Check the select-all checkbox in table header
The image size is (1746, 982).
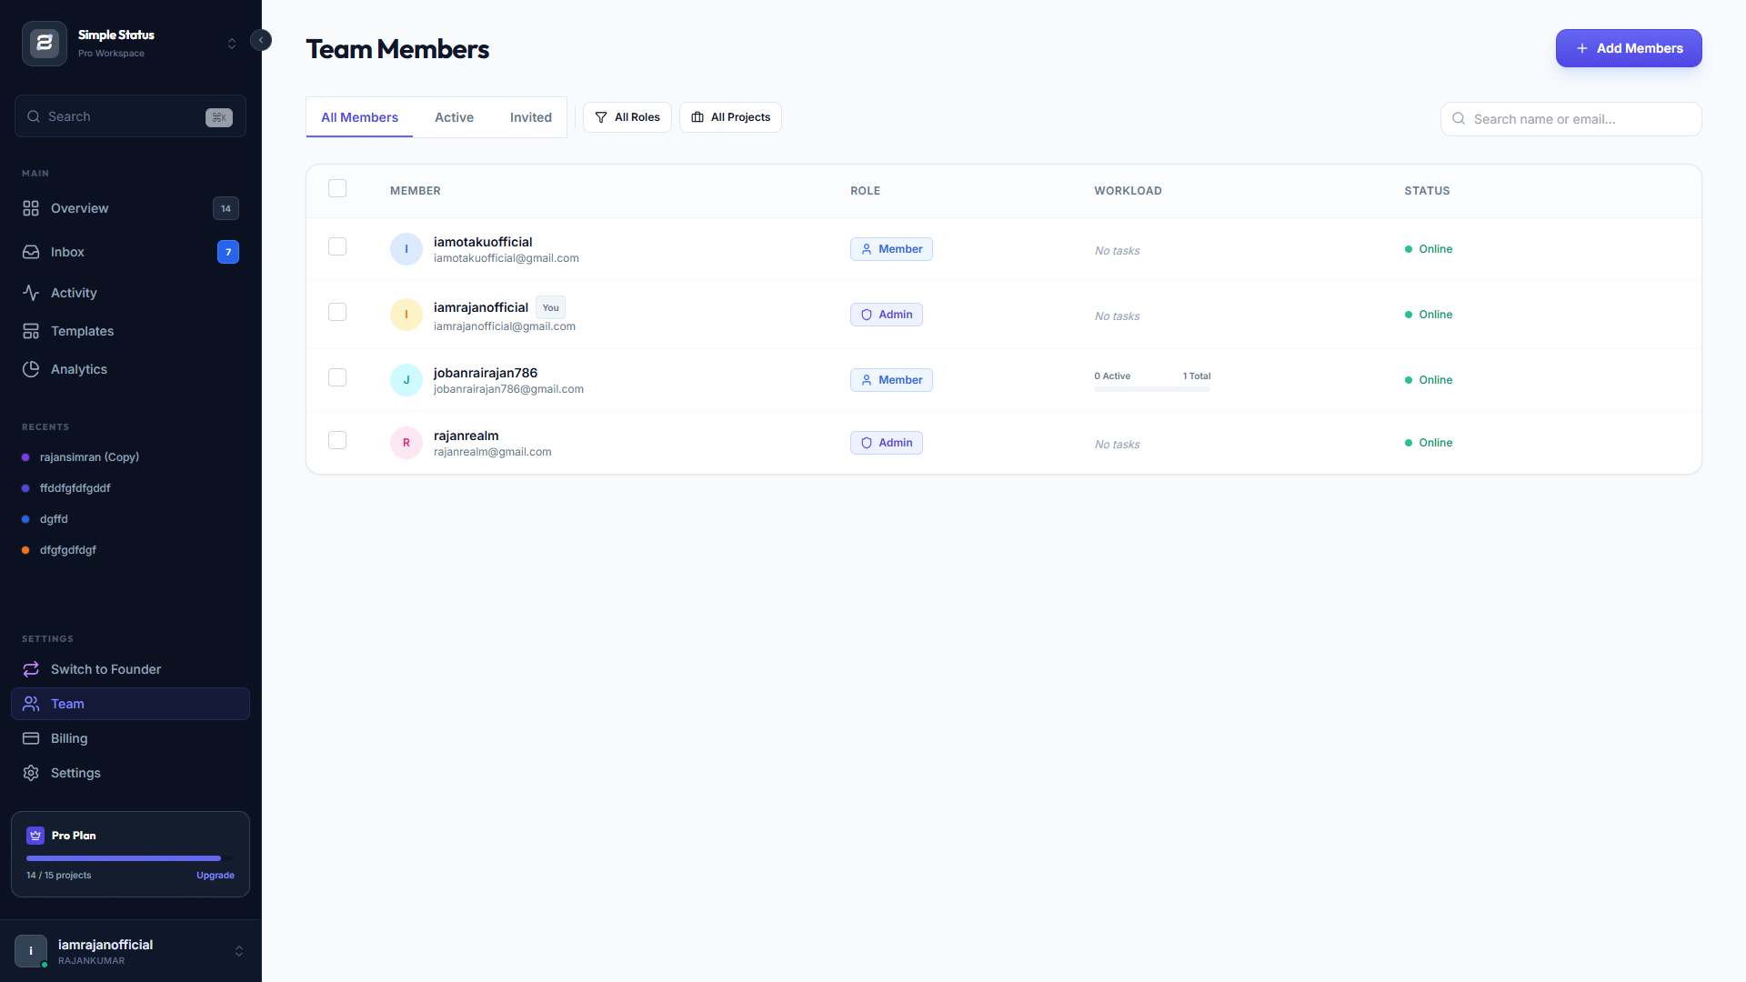point(337,188)
